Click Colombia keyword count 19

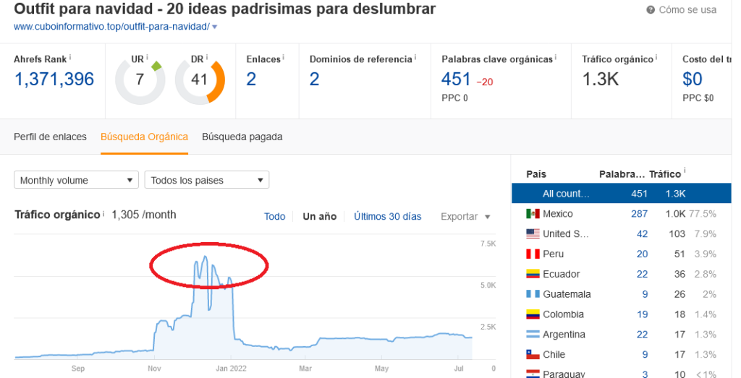point(642,314)
